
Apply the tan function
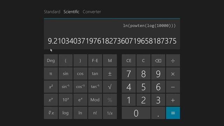tap(95, 73)
